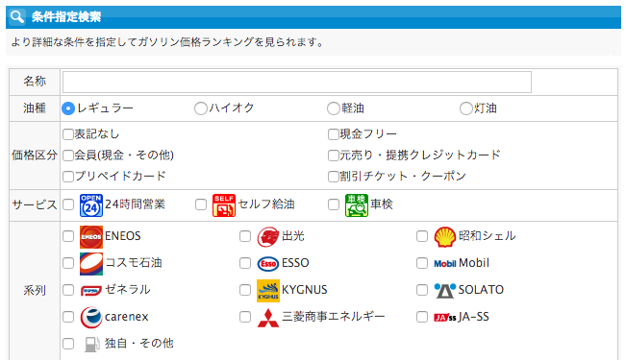Check the 三菱商事エネルギー checkbox
626x360 pixels.
click(x=245, y=317)
